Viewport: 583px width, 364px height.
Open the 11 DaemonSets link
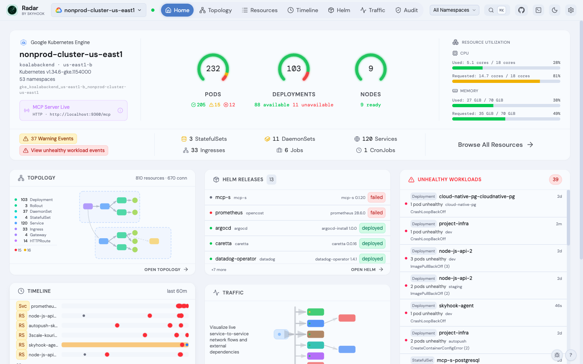(289, 139)
